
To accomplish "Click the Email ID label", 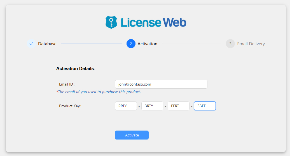I will click(x=67, y=84).
